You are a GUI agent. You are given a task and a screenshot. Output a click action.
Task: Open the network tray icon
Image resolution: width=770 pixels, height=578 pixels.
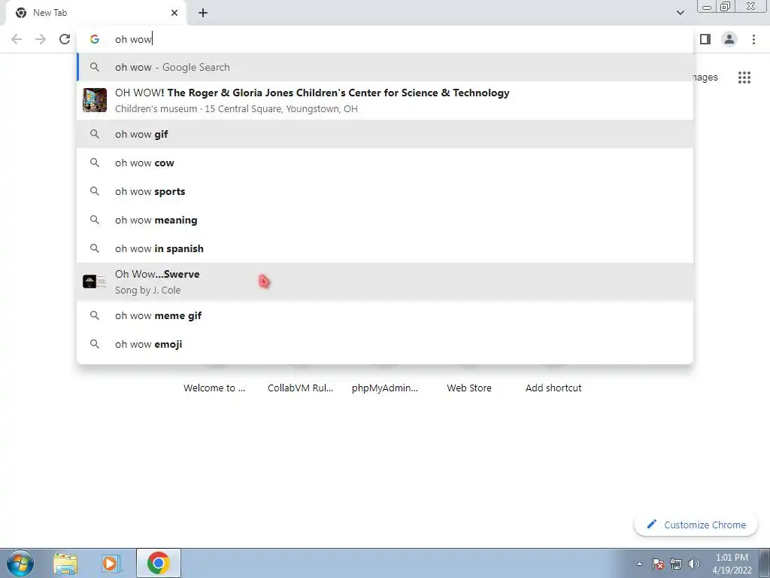tap(676, 564)
